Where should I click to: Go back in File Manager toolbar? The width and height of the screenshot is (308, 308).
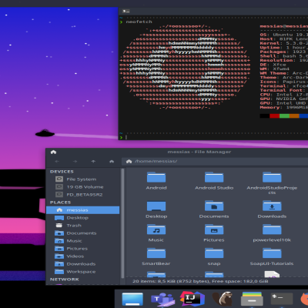pyautogui.click(x=57, y=162)
